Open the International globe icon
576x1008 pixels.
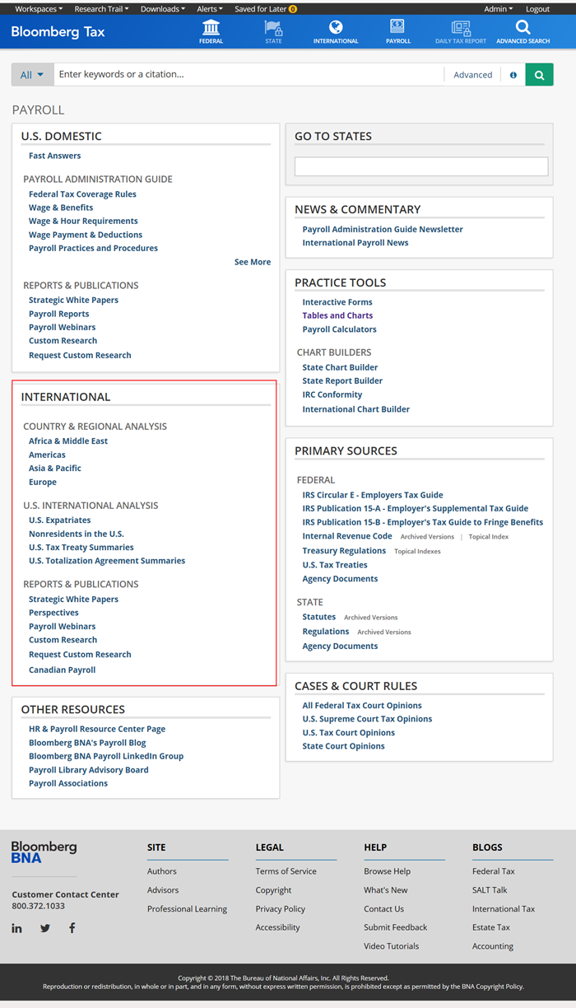[x=336, y=28]
